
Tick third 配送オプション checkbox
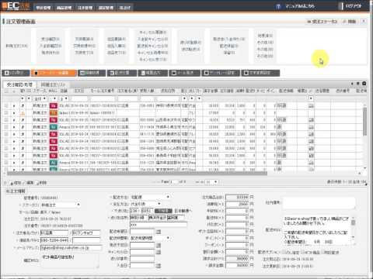click(x=322, y=252)
